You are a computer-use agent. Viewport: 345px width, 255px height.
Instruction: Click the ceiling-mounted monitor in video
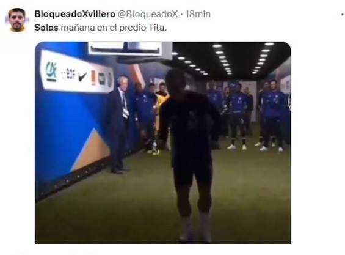(x=130, y=51)
